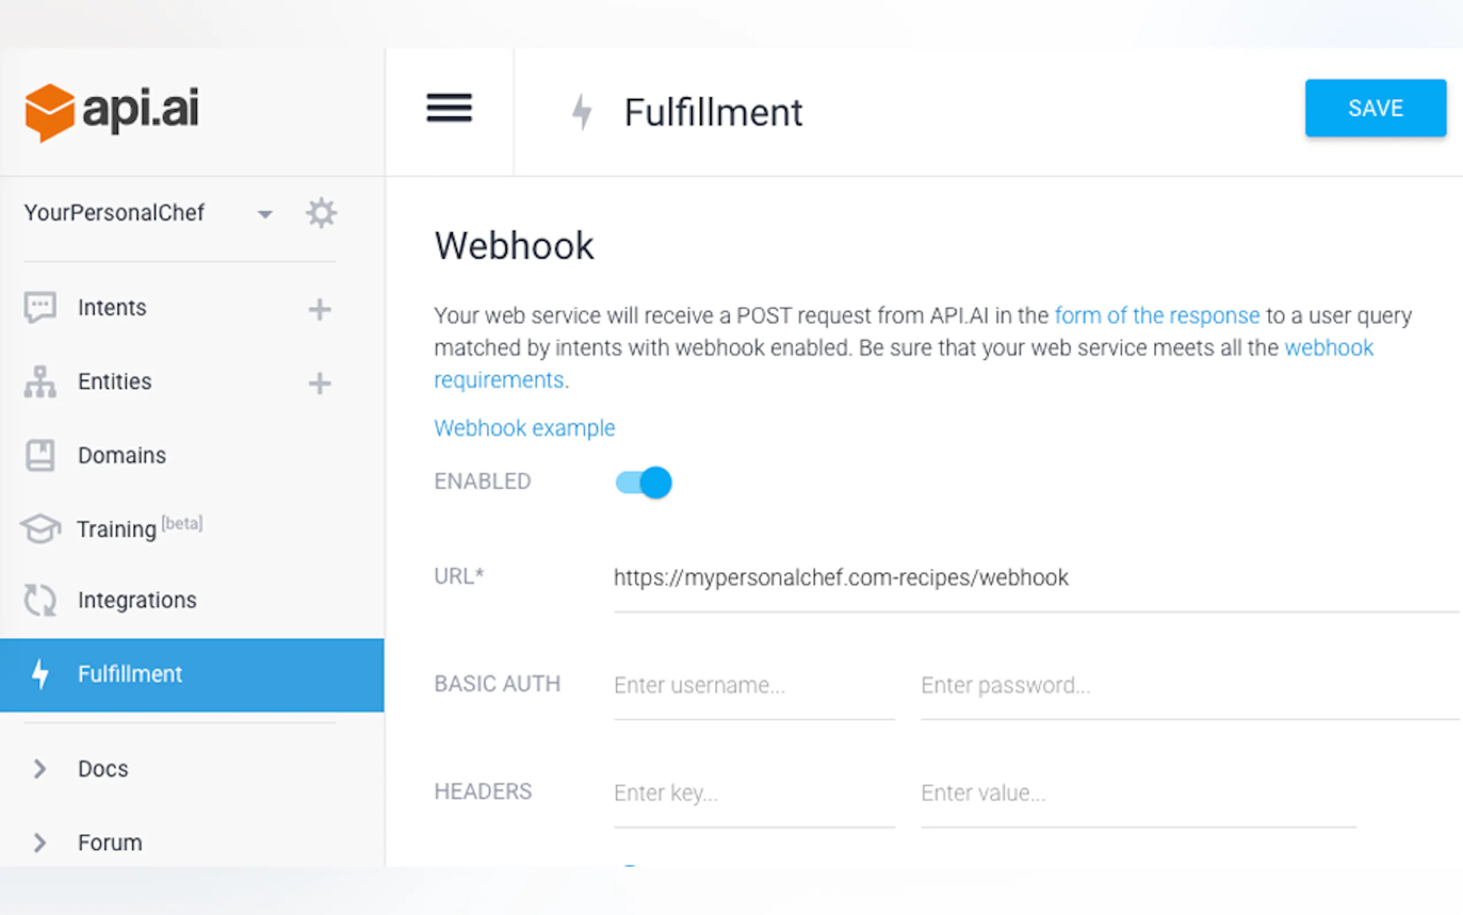Go to Intents in the sidebar
The height and width of the screenshot is (915, 1463).
click(x=112, y=308)
